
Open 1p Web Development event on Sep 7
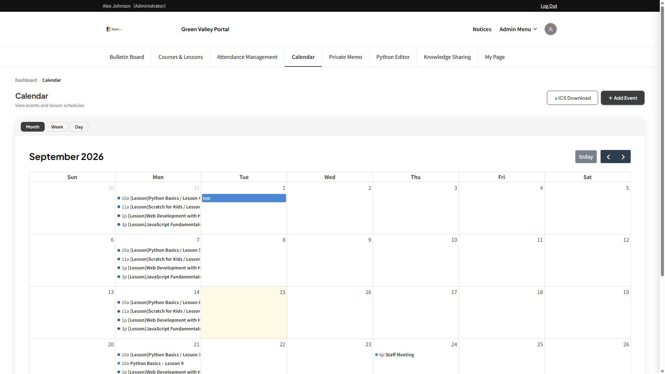[159, 268]
